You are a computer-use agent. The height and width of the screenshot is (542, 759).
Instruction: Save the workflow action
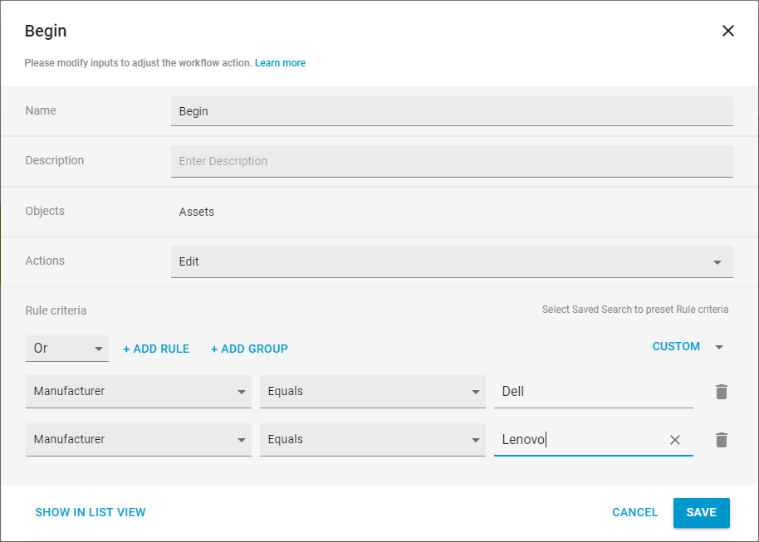701,513
